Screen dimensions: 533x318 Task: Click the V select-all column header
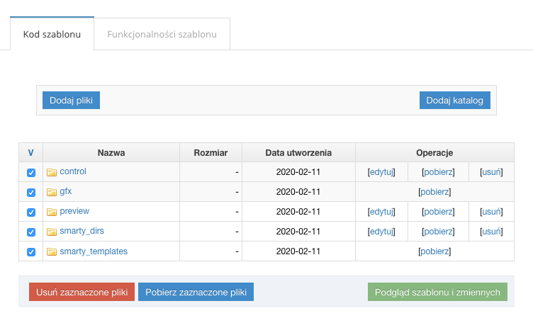click(x=30, y=152)
